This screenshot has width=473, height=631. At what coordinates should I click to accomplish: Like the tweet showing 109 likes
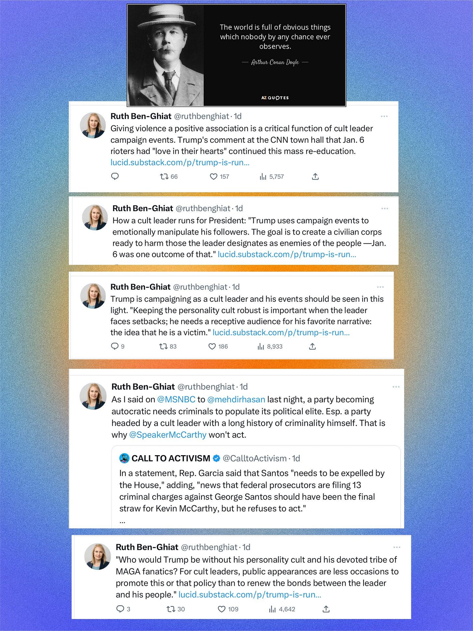pos(222,609)
